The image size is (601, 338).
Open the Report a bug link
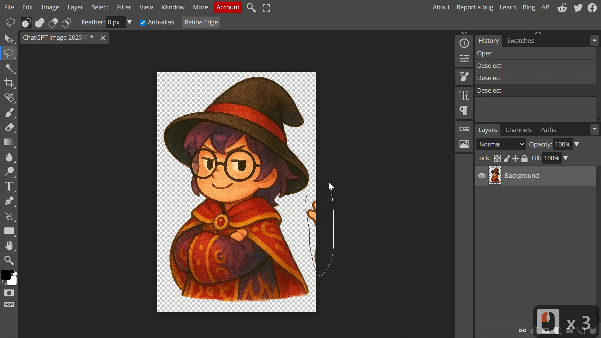(475, 7)
